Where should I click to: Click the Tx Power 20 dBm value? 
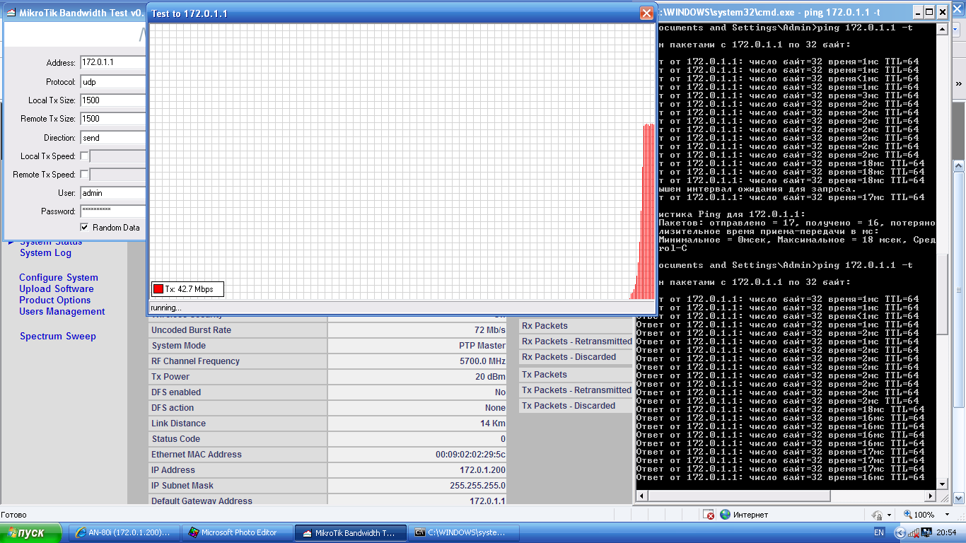[x=490, y=377]
